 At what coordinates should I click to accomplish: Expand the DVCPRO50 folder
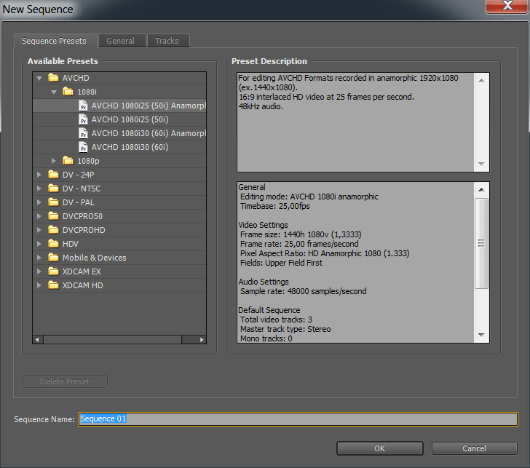[x=39, y=216]
